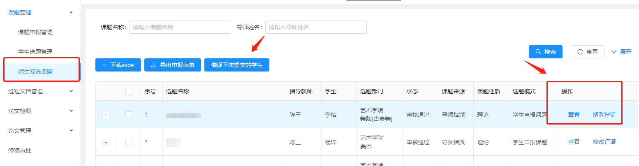Select the header select-all checkbox
The image size is (639, 166).
(129, 91)
